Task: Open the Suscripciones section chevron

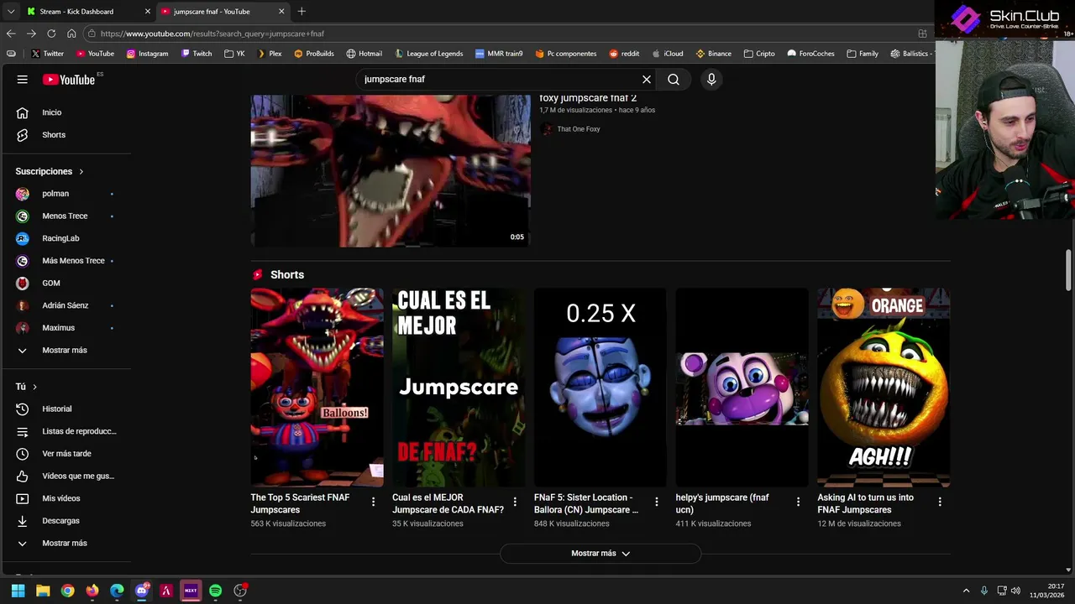Action: click(x=81, y=171)
